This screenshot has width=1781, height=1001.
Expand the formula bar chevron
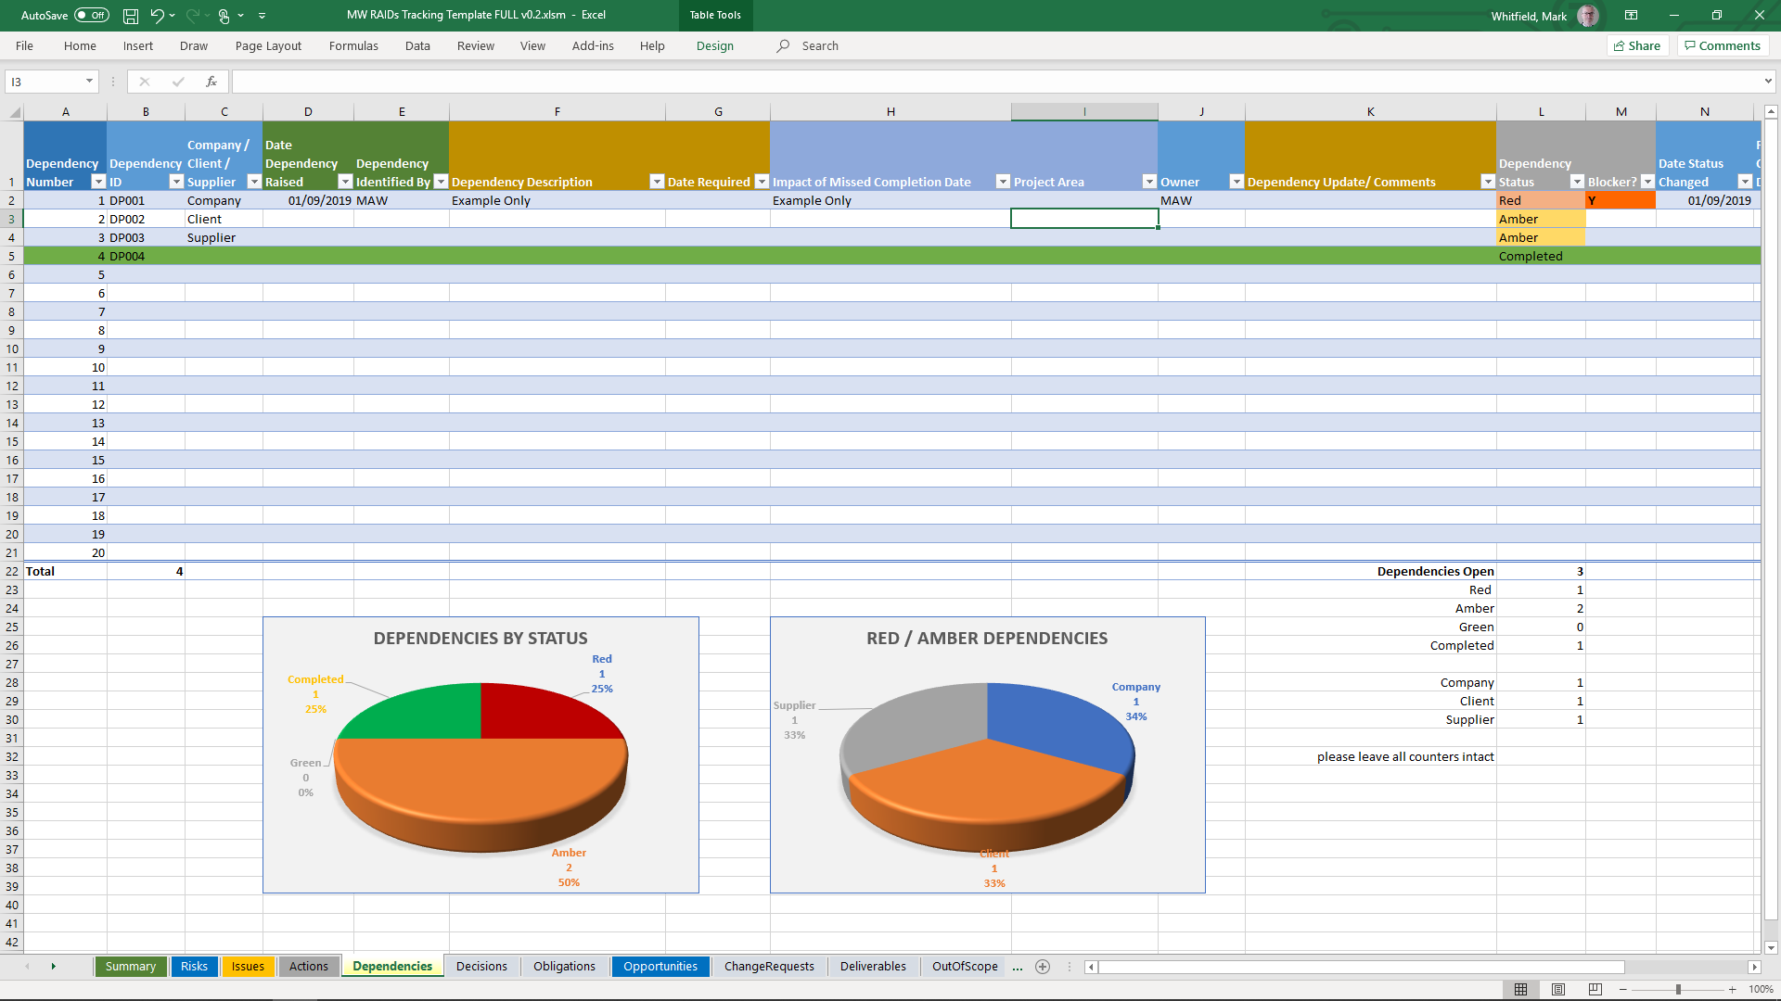click(x=1768, y=82)
